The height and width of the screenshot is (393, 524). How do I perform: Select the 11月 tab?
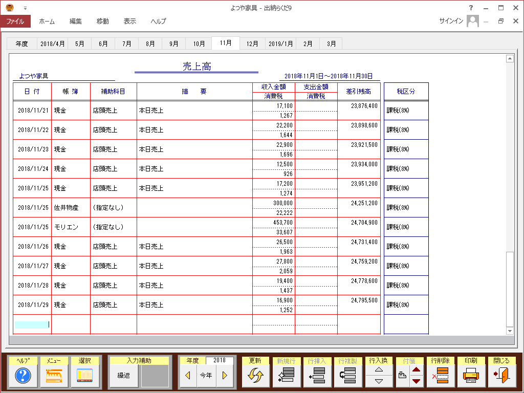point(226,43)
